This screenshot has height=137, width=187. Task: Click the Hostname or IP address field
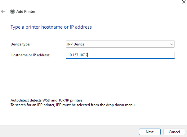120,55
